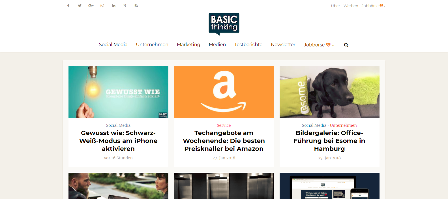Open the Amazon logo article thumbnail
The height and width of the screenshot is (199, 448).
click(x=224, y=92)
